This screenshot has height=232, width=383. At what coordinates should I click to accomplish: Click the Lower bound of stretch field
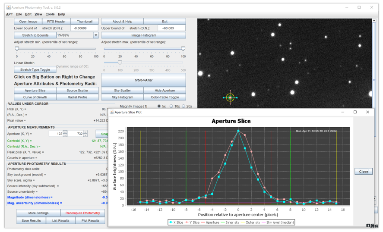[84, 28]
